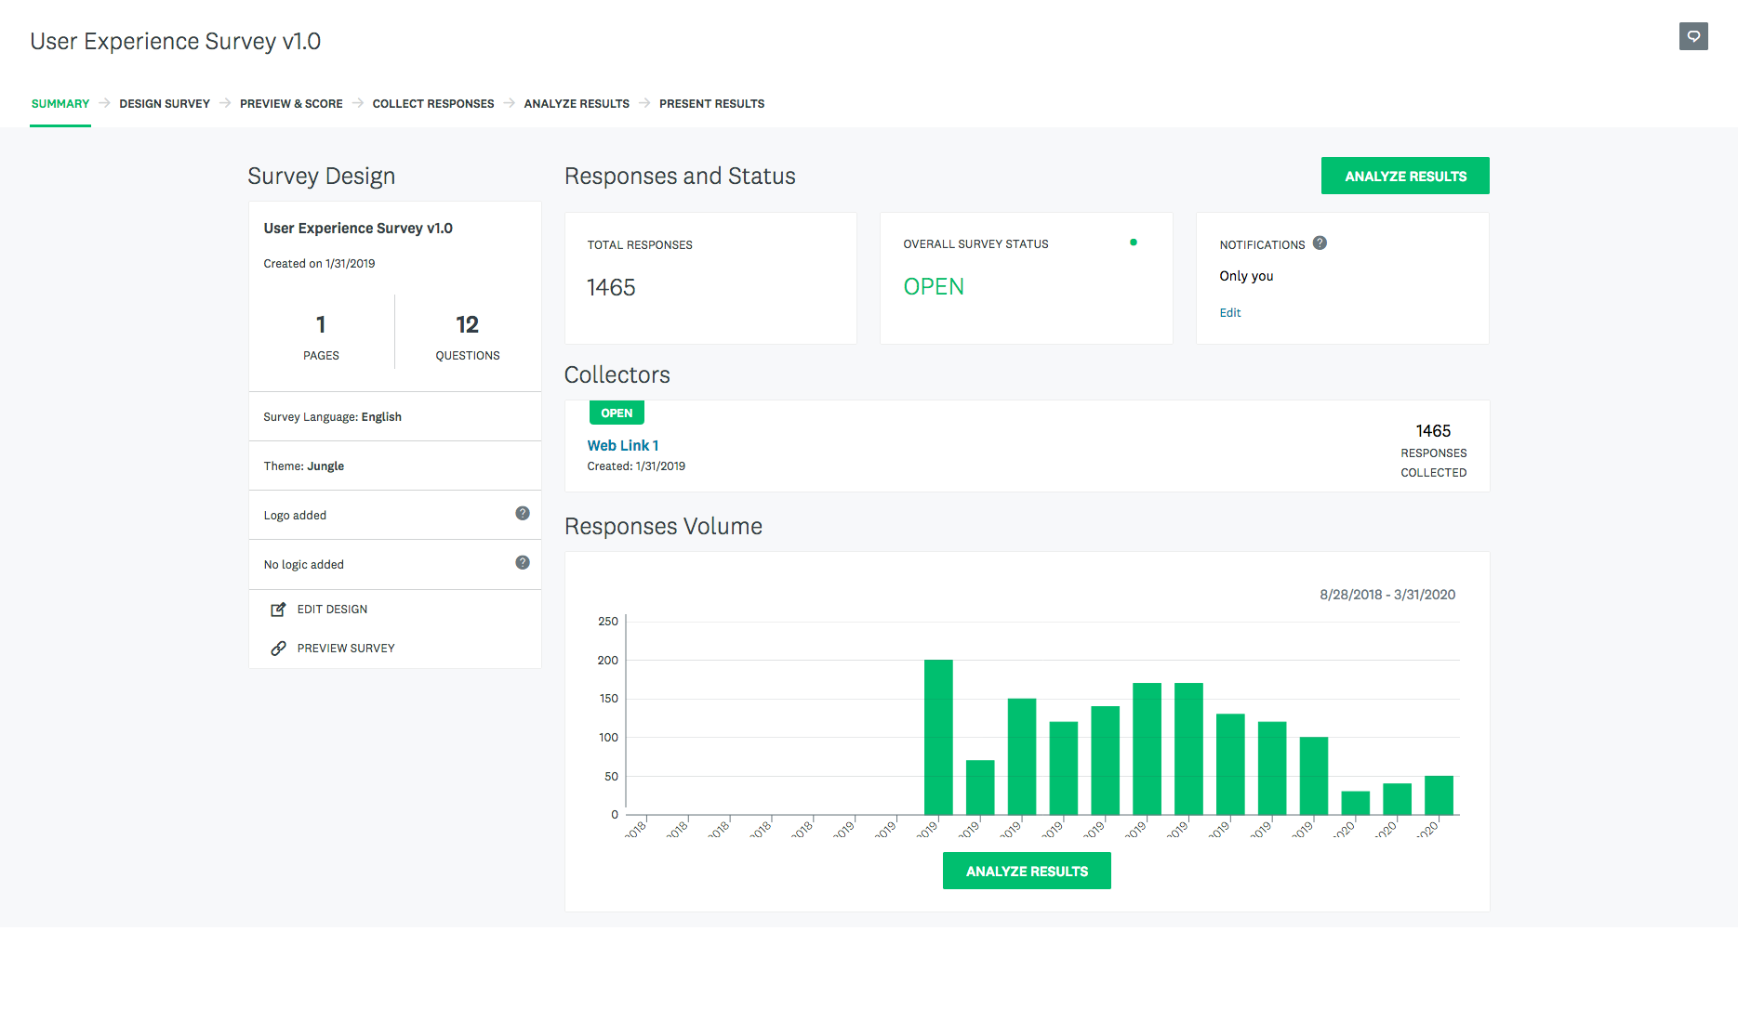Click the Edit Design pencil icon

(x=278, y=610)
